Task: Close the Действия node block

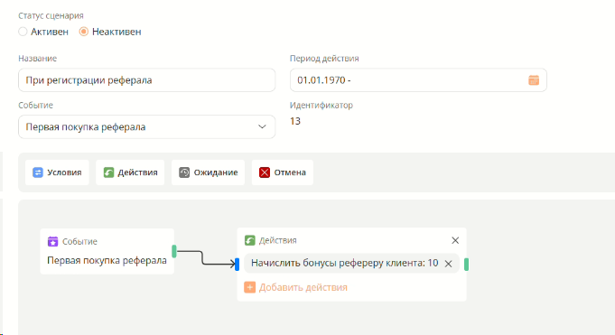Action: point(455,240)
